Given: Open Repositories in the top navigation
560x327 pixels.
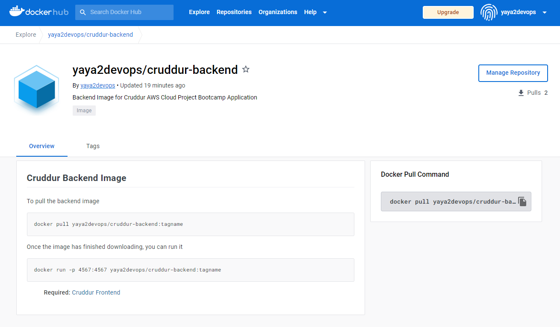Looking at the screenshot, I should click(x=234, y=12).
